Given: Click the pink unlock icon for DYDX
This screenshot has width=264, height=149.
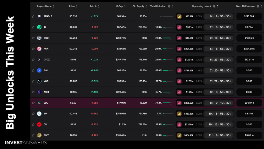Looking at the screenshot, I should pos(179,60).
